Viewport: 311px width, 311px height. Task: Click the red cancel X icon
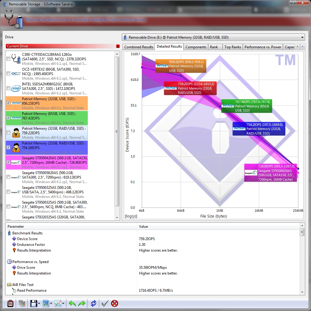(x=115, y=303)
